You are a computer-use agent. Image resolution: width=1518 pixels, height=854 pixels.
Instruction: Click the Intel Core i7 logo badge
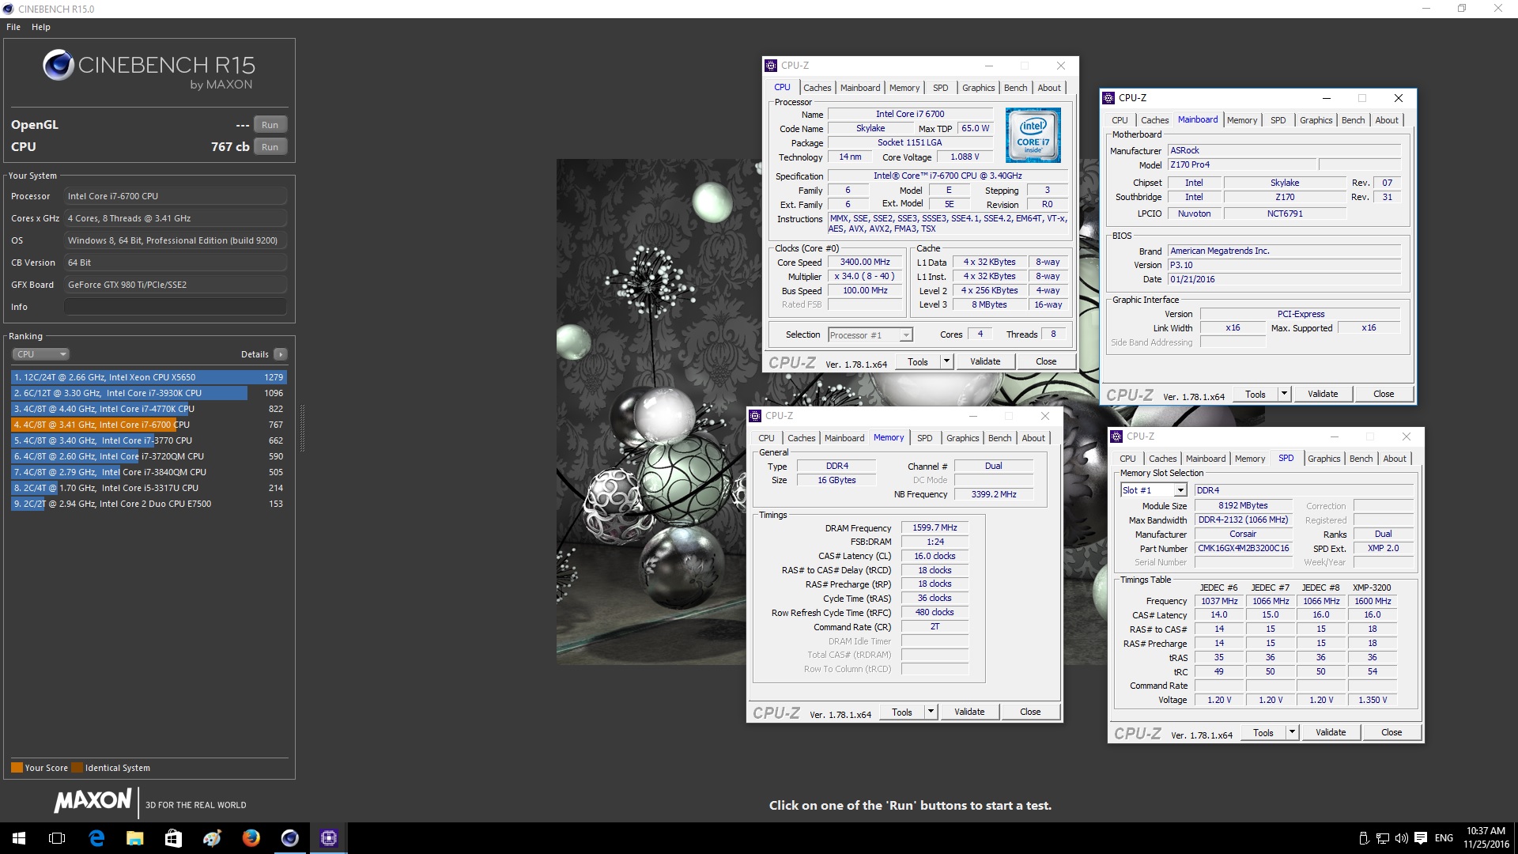click(x=1033, y=135)
